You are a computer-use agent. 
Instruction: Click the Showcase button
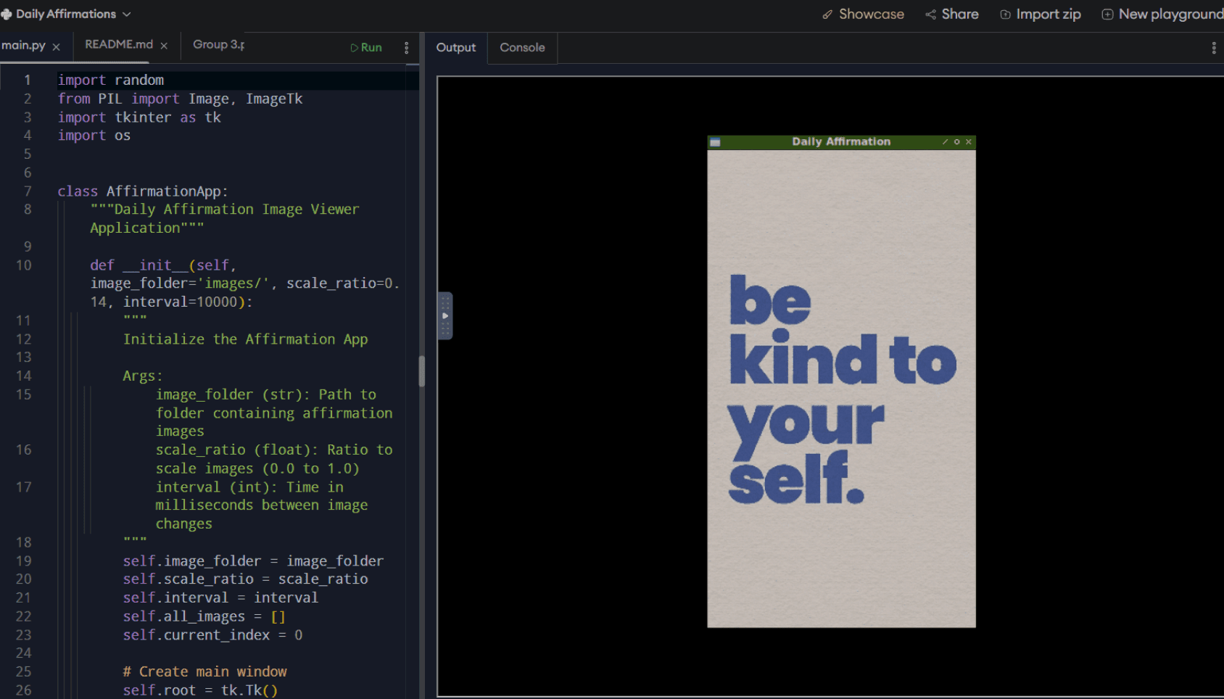pyautogui.click(x=863, y=14)
